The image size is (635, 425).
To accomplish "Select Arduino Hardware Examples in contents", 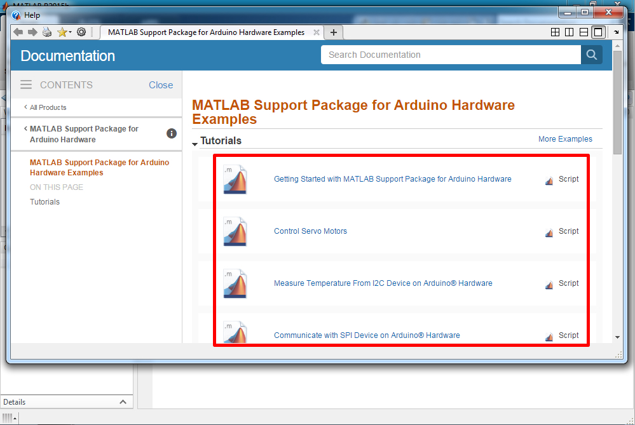I will click(99, 168).
